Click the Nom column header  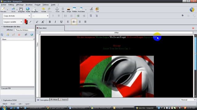point(18,39)
